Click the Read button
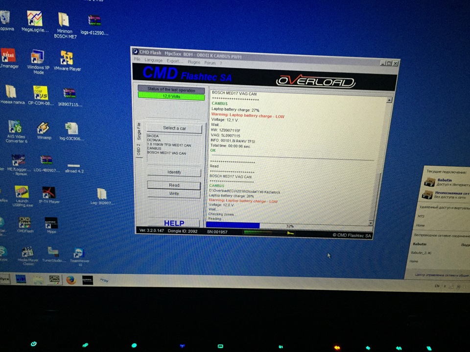The height and width of the screenshot is (352, 470). (x=174, y=185)
